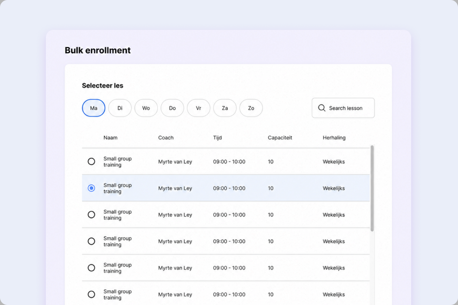Click the lesson list vertical scrollbar
Viewport: 458px width, 305px height.
[372, 188]
